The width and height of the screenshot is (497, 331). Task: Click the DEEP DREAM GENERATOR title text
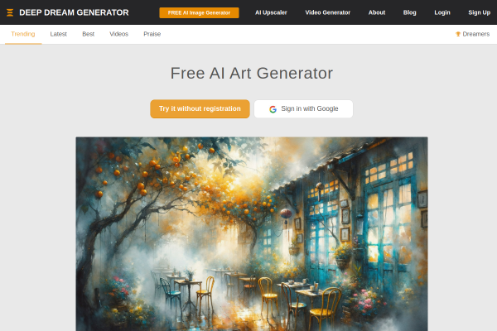[x=74, y=12]
